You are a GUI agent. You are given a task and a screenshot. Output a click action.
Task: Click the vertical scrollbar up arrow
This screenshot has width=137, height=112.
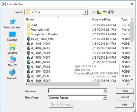click(132, 19)
